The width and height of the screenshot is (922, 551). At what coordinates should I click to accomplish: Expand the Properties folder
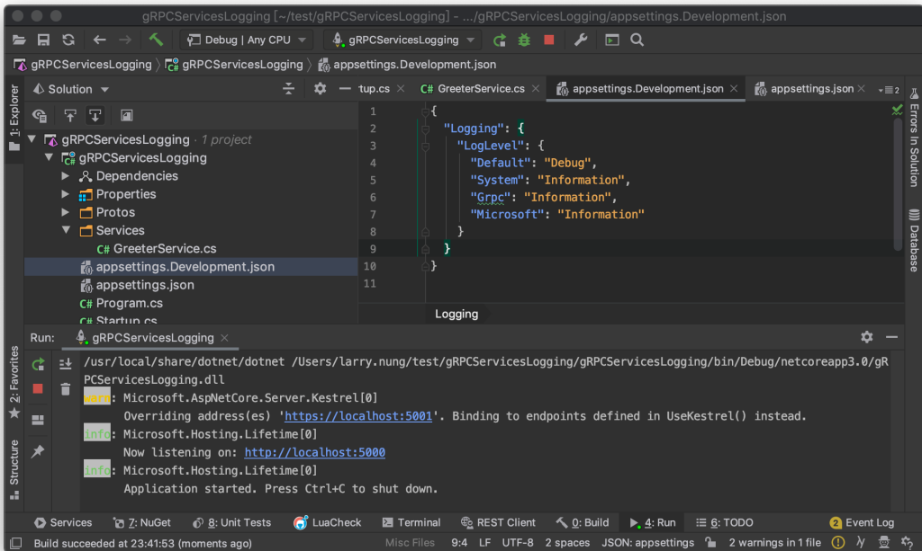[x=65, y=193]
